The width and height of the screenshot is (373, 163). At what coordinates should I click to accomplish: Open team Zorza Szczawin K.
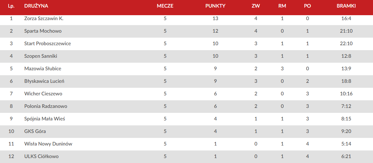click(44, 18)
